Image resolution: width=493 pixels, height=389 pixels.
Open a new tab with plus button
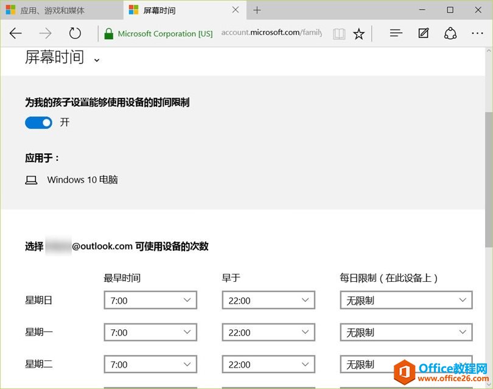pos(257,10)
